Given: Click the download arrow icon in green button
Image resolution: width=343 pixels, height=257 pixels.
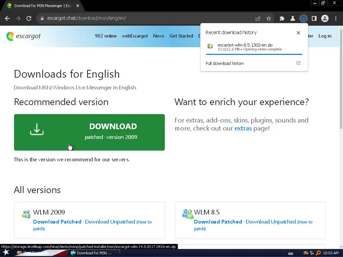Looking at the screenshot, I should pos(37,129).
